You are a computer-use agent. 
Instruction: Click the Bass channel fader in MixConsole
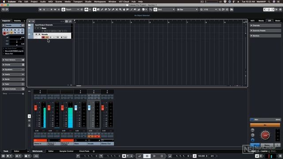click(x=76, y=108)
